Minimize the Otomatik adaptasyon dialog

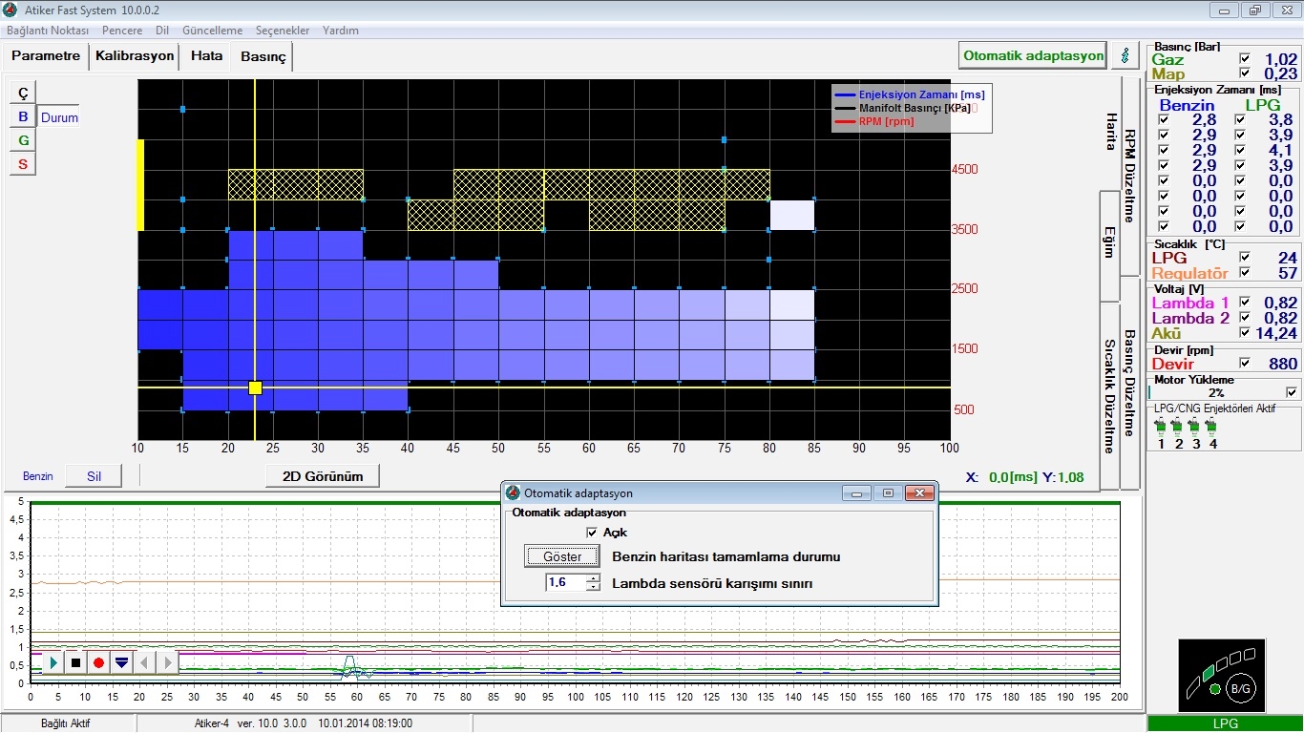(x=857, y=493)
